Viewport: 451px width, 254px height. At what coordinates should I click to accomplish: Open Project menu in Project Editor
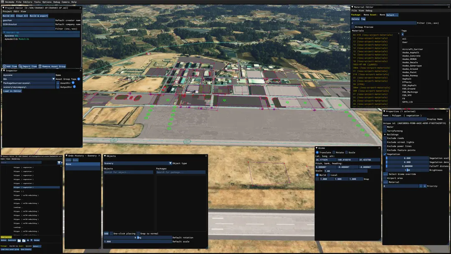coord(7,11)
